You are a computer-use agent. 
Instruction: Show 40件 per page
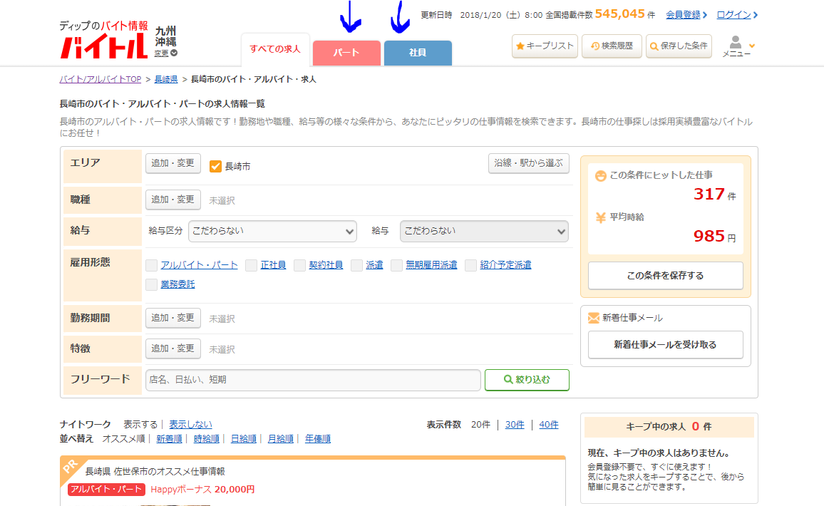549,425
